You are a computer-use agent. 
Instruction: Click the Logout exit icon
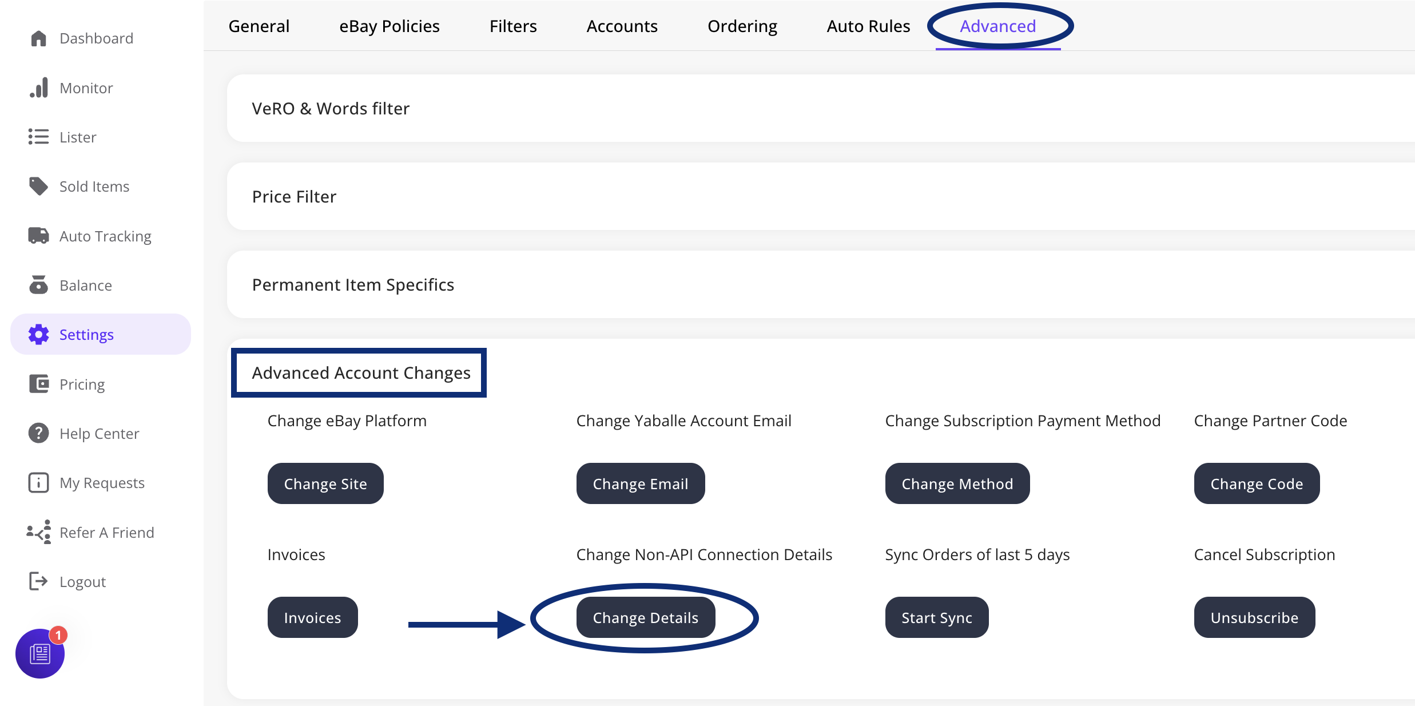point(38,581)
